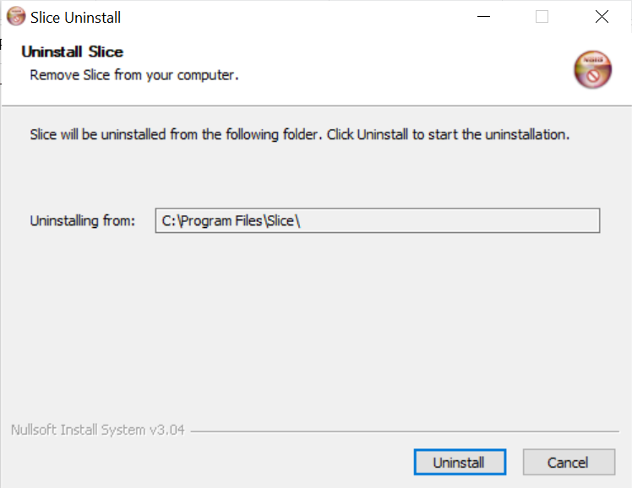Screen dimensions: 632x488
Task: Click the divider line beside Nullsoft branding
Action: tap(406, 431)
